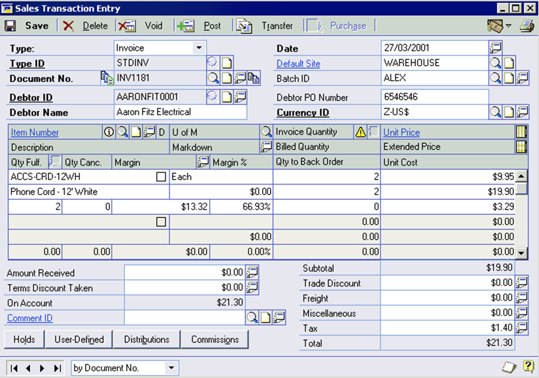This screenshot has width=539, height=378.
Task: Open the help question mark icon
Action: click(528, 367)
